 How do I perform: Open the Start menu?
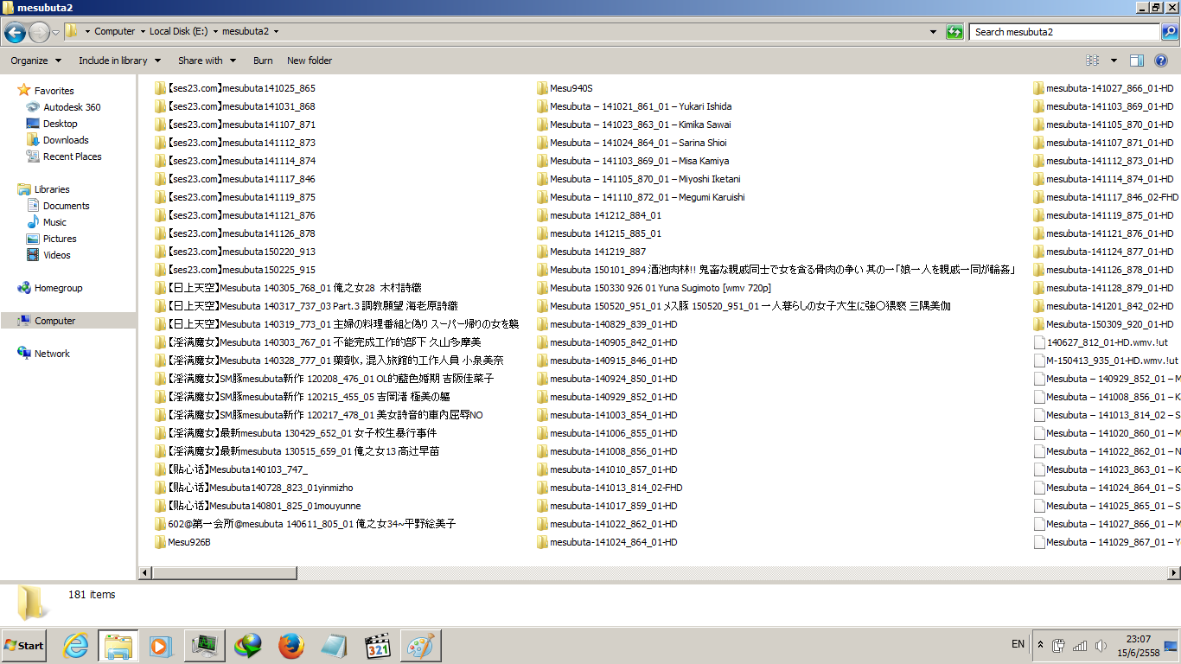coord(23,646)
